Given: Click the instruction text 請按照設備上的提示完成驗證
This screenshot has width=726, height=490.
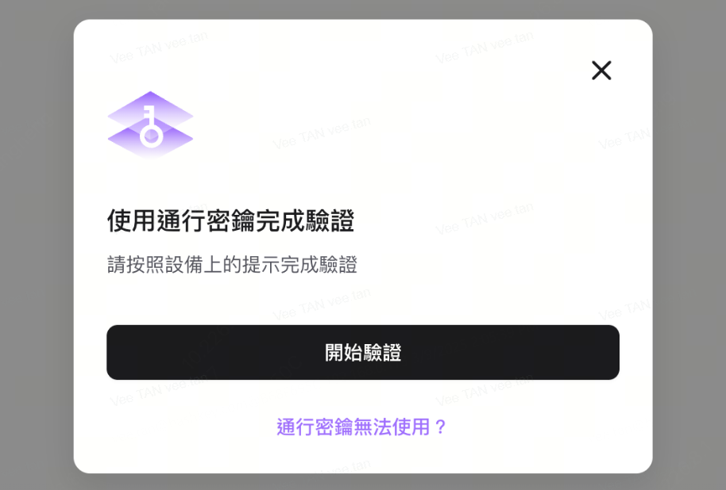Looking at the screenshot, I should click(x=232, y=265).
